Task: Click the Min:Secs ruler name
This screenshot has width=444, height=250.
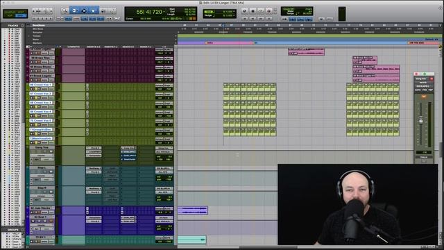Action: click(37, 28)
